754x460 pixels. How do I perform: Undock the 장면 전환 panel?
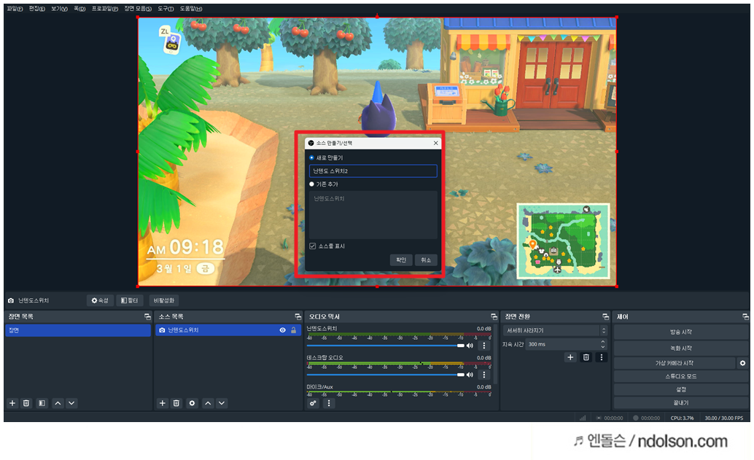[605, 317]
